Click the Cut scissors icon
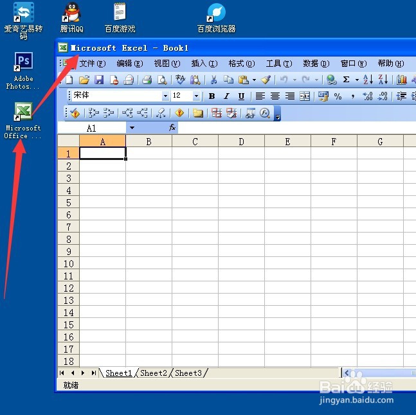Screen dimensions: 416x415 point(213,80)
